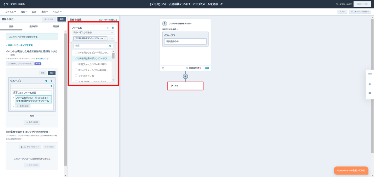
Task: Click the contact avatar icon on the trigger card
Action: pos(164,24)
